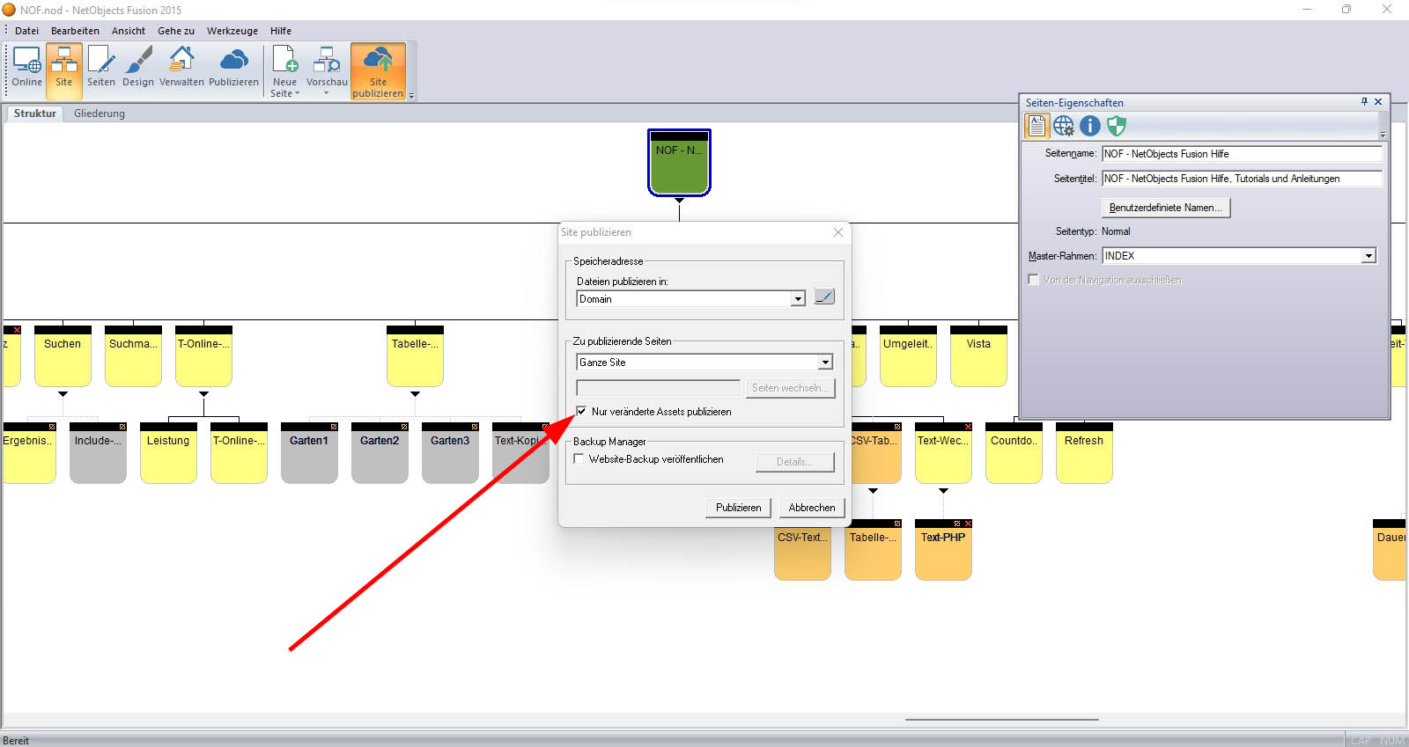Click the Publizieren button in dialog

(x=738, y=508)
